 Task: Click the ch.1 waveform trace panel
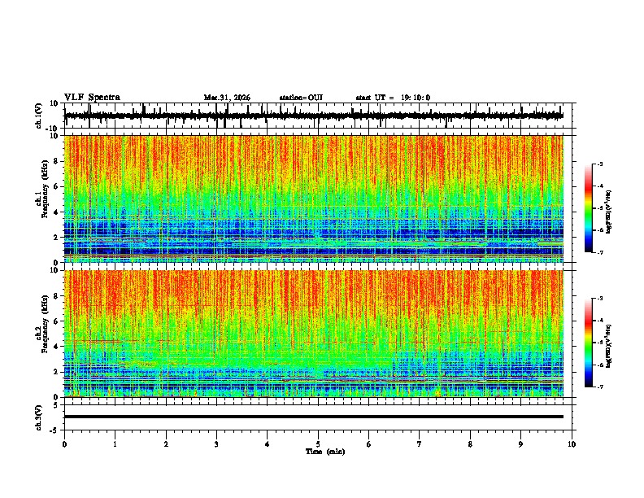coord(318,116)
